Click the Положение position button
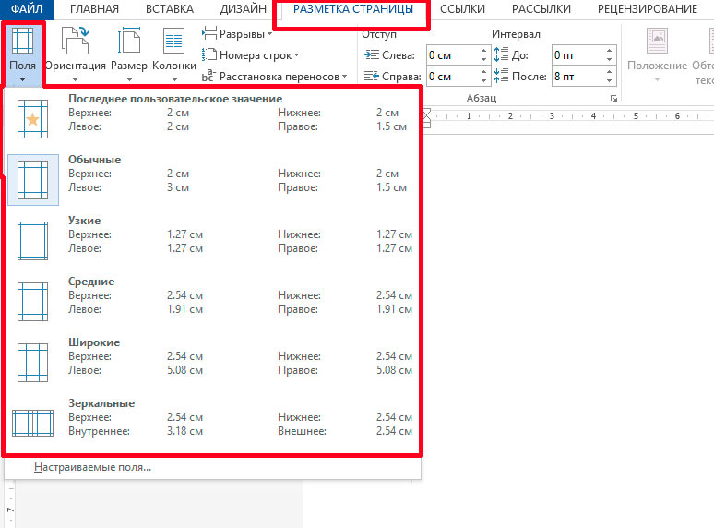This screenshot has width=714, height=528. 657,54
